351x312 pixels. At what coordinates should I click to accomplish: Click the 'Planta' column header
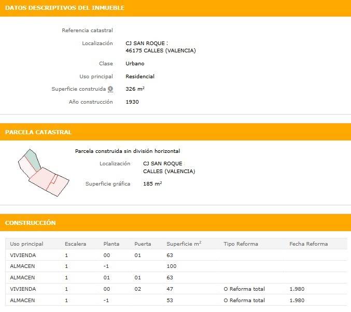click(x=111, y=244)
